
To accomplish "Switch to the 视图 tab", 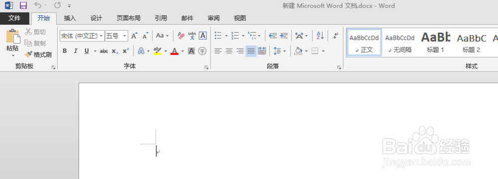I will 240,18.
